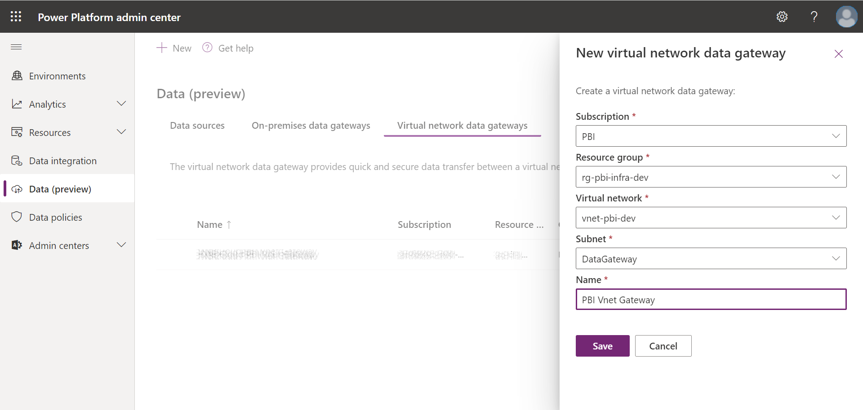Collapse the navigation pane with hamburger icon
This screenshot has width=863, height=410.
[16, 47]
